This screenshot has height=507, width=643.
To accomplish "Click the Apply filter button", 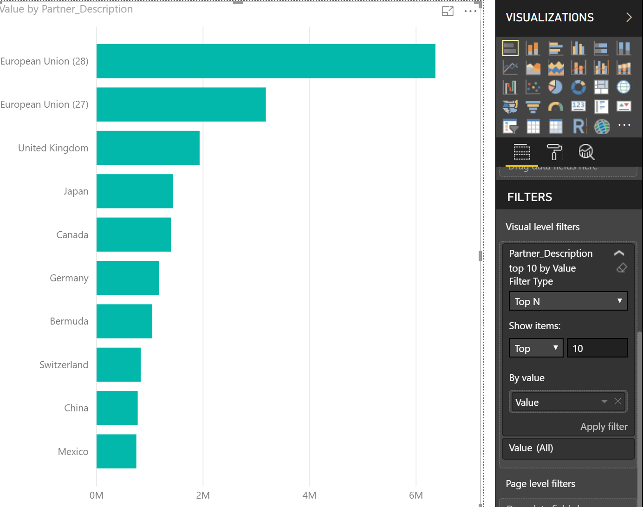I will tap(604, 426).
